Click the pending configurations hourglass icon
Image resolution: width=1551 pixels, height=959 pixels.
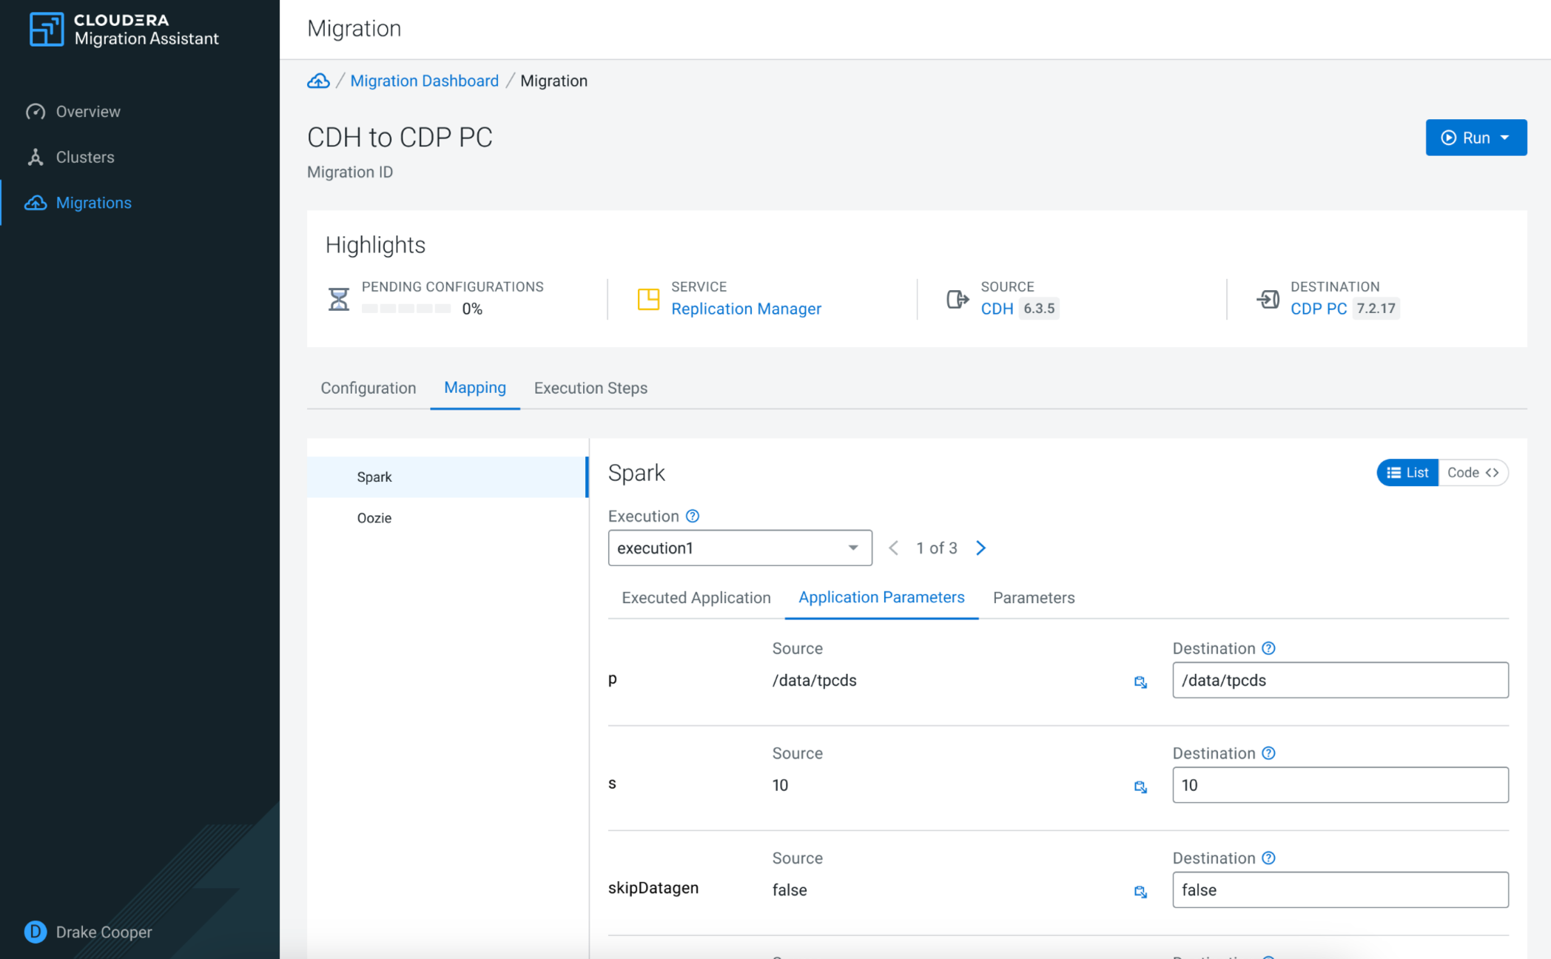tap(339, 299)
